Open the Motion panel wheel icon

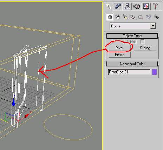137,6
